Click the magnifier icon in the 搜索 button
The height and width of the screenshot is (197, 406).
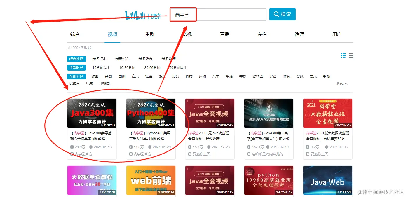[276, 14]
